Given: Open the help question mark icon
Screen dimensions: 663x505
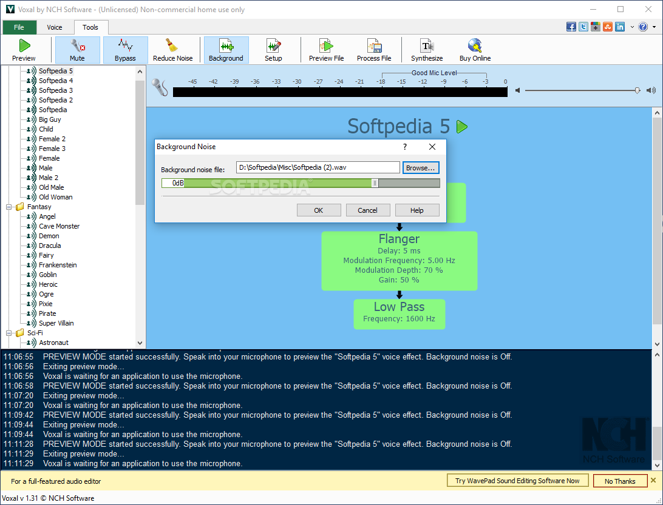Looking at the screenshot, I should pos(643,27).
